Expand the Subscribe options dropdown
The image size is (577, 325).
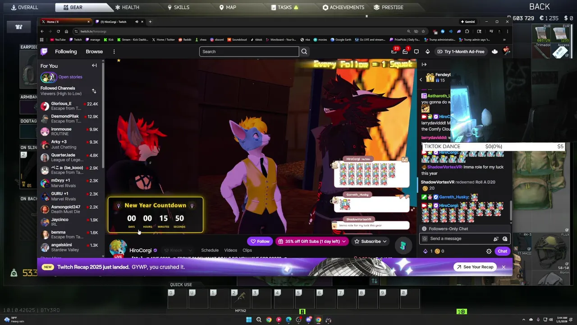tap(385, 241)
